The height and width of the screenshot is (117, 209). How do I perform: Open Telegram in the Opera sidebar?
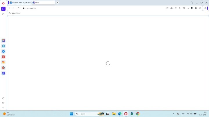(3, 46)
